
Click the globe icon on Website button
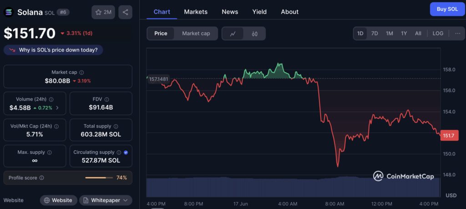[x=47, y=200]
